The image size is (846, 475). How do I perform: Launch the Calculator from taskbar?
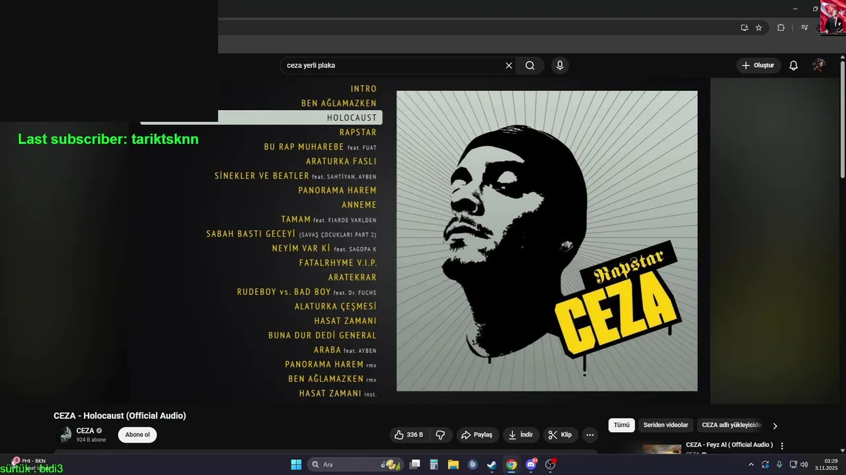point(434,464)
